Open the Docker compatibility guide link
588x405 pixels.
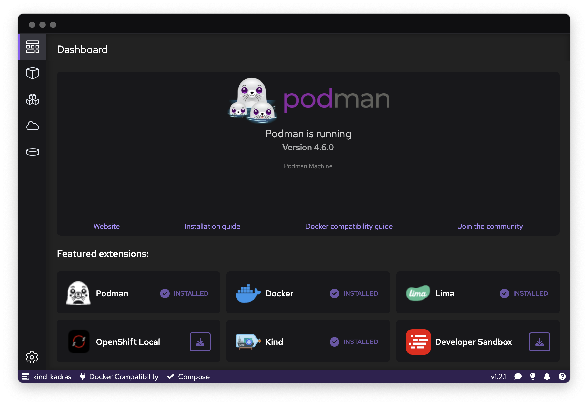[x=348, y=226]
